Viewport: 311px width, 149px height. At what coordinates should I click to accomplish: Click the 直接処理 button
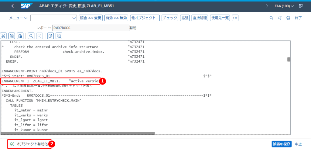(200, 18)
